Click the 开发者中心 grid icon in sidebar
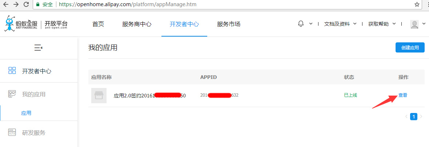 click(x=12, y=71)
